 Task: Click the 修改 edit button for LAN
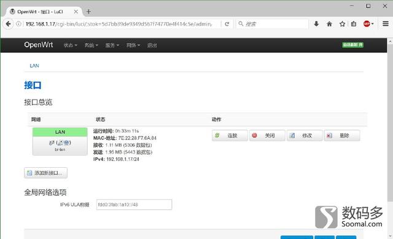click(x=305, y=135)
